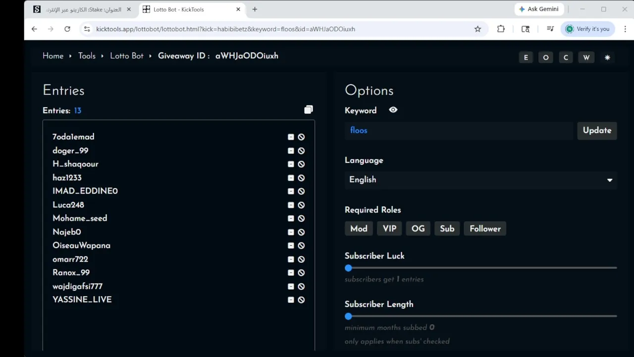Image resolution: width=634 pixels, height=357 pixels.
Task: Ban user Luca248 with the block icon
Action: pos(301,205)
